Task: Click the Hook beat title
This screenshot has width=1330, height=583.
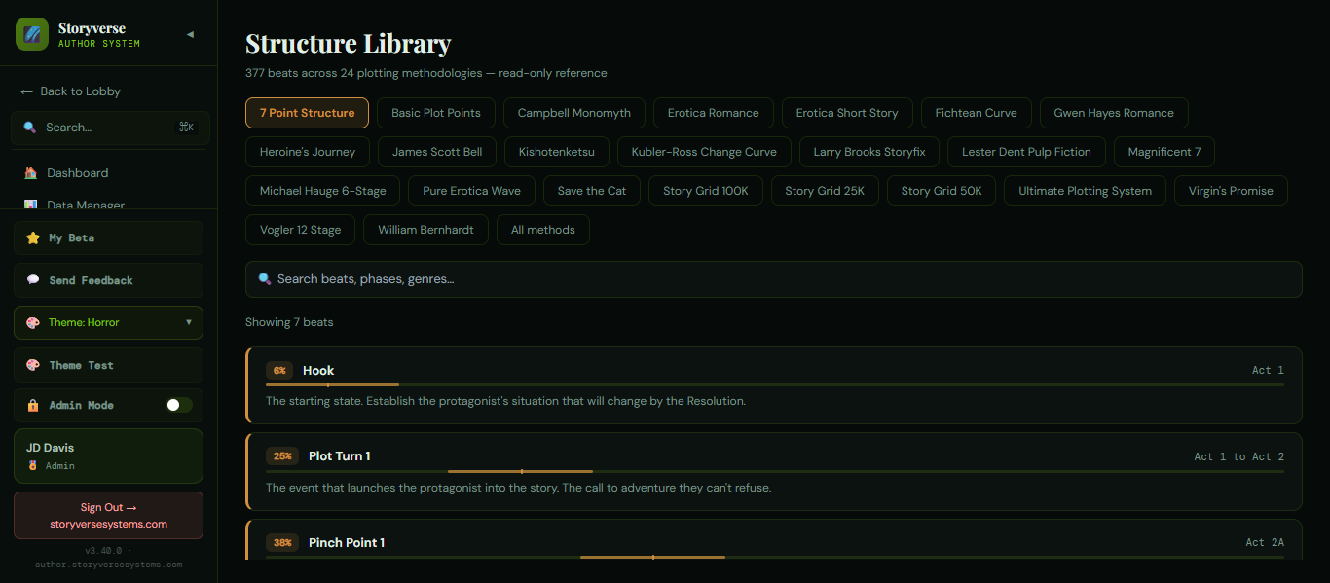Action: (x=318, y=371)
